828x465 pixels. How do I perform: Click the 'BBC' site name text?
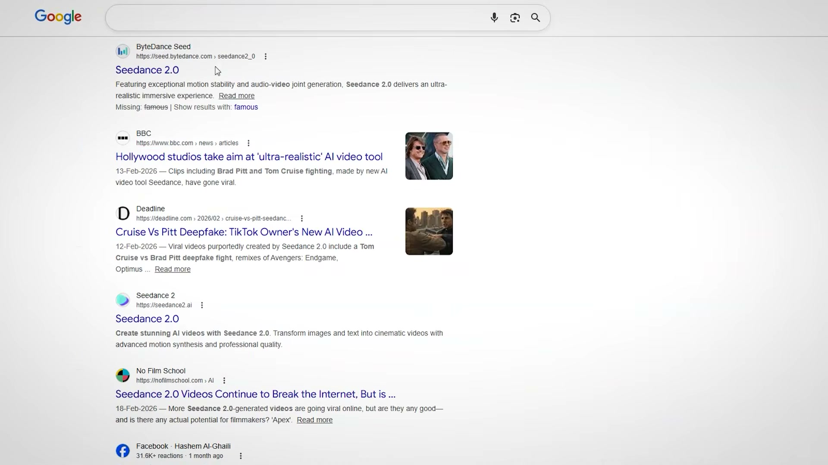tap(144, 133)
